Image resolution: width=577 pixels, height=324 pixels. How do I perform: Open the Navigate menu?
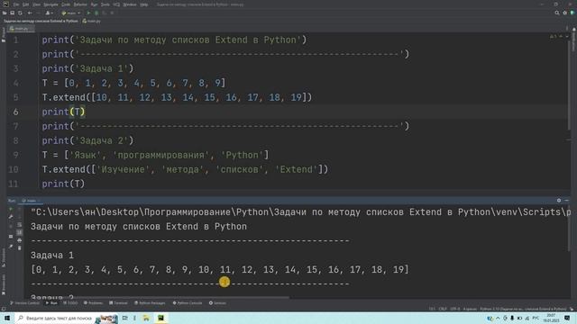pyautogui.click(x=50, y=4)
